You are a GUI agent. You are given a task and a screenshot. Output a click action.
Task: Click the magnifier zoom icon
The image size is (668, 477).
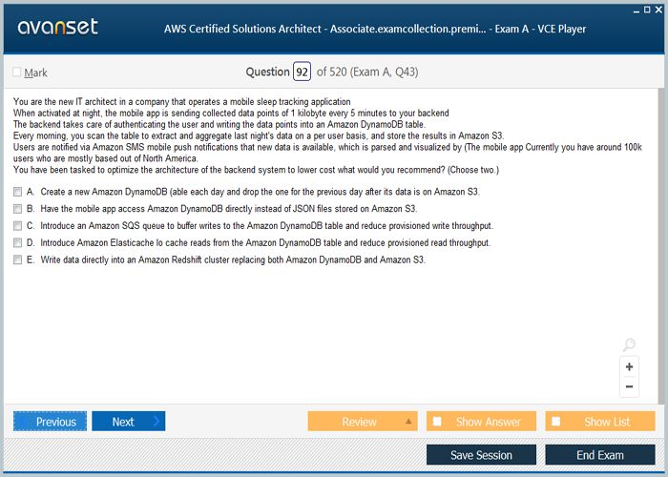[x=629, y=344]
